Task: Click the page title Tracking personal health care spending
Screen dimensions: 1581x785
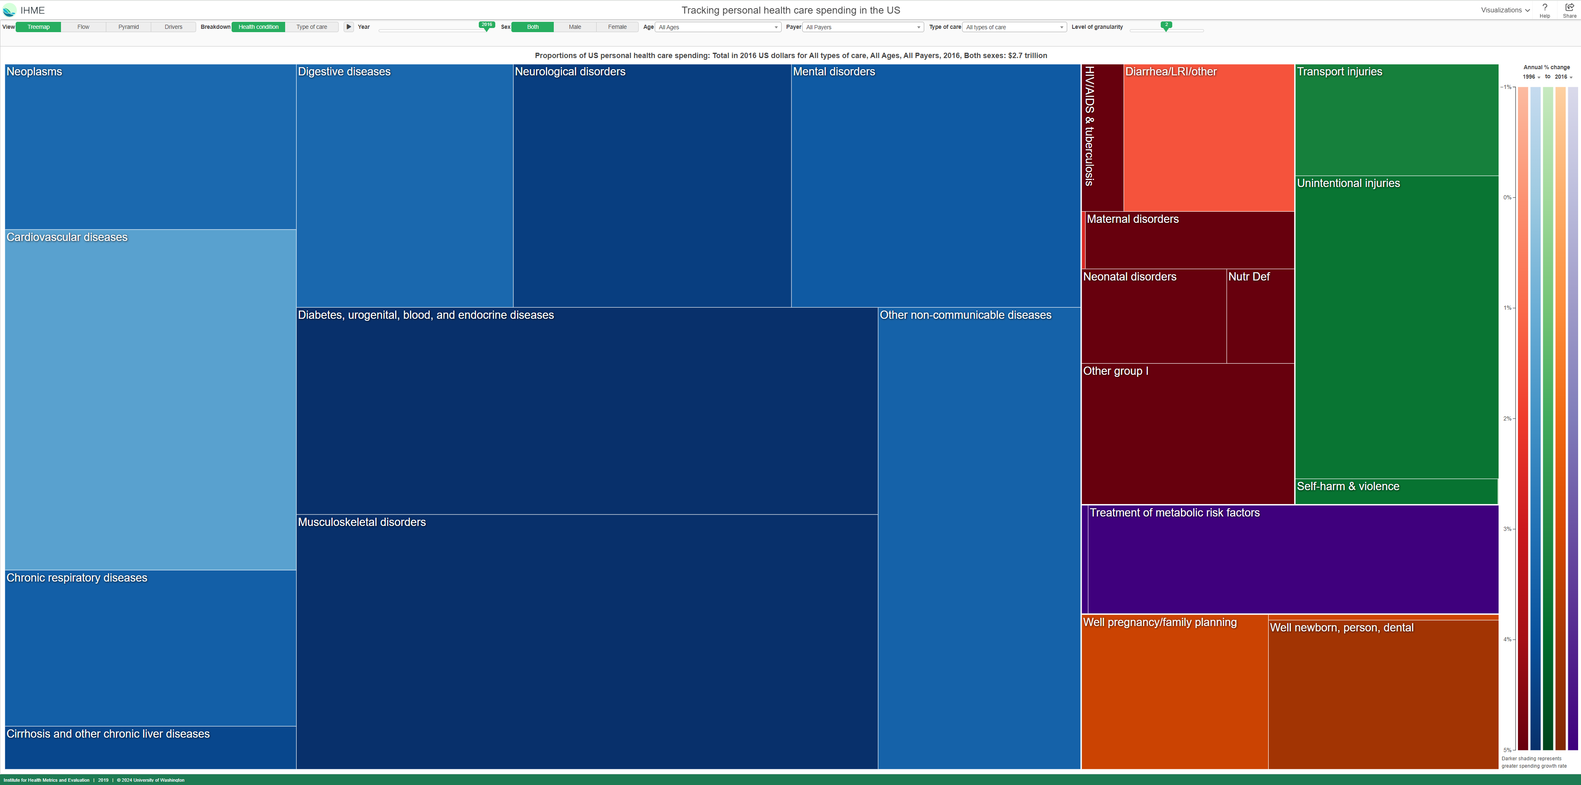Action: coord(790,10)
